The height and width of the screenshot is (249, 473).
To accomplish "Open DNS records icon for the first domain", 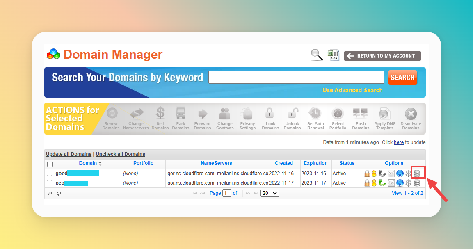I will 417,174.
